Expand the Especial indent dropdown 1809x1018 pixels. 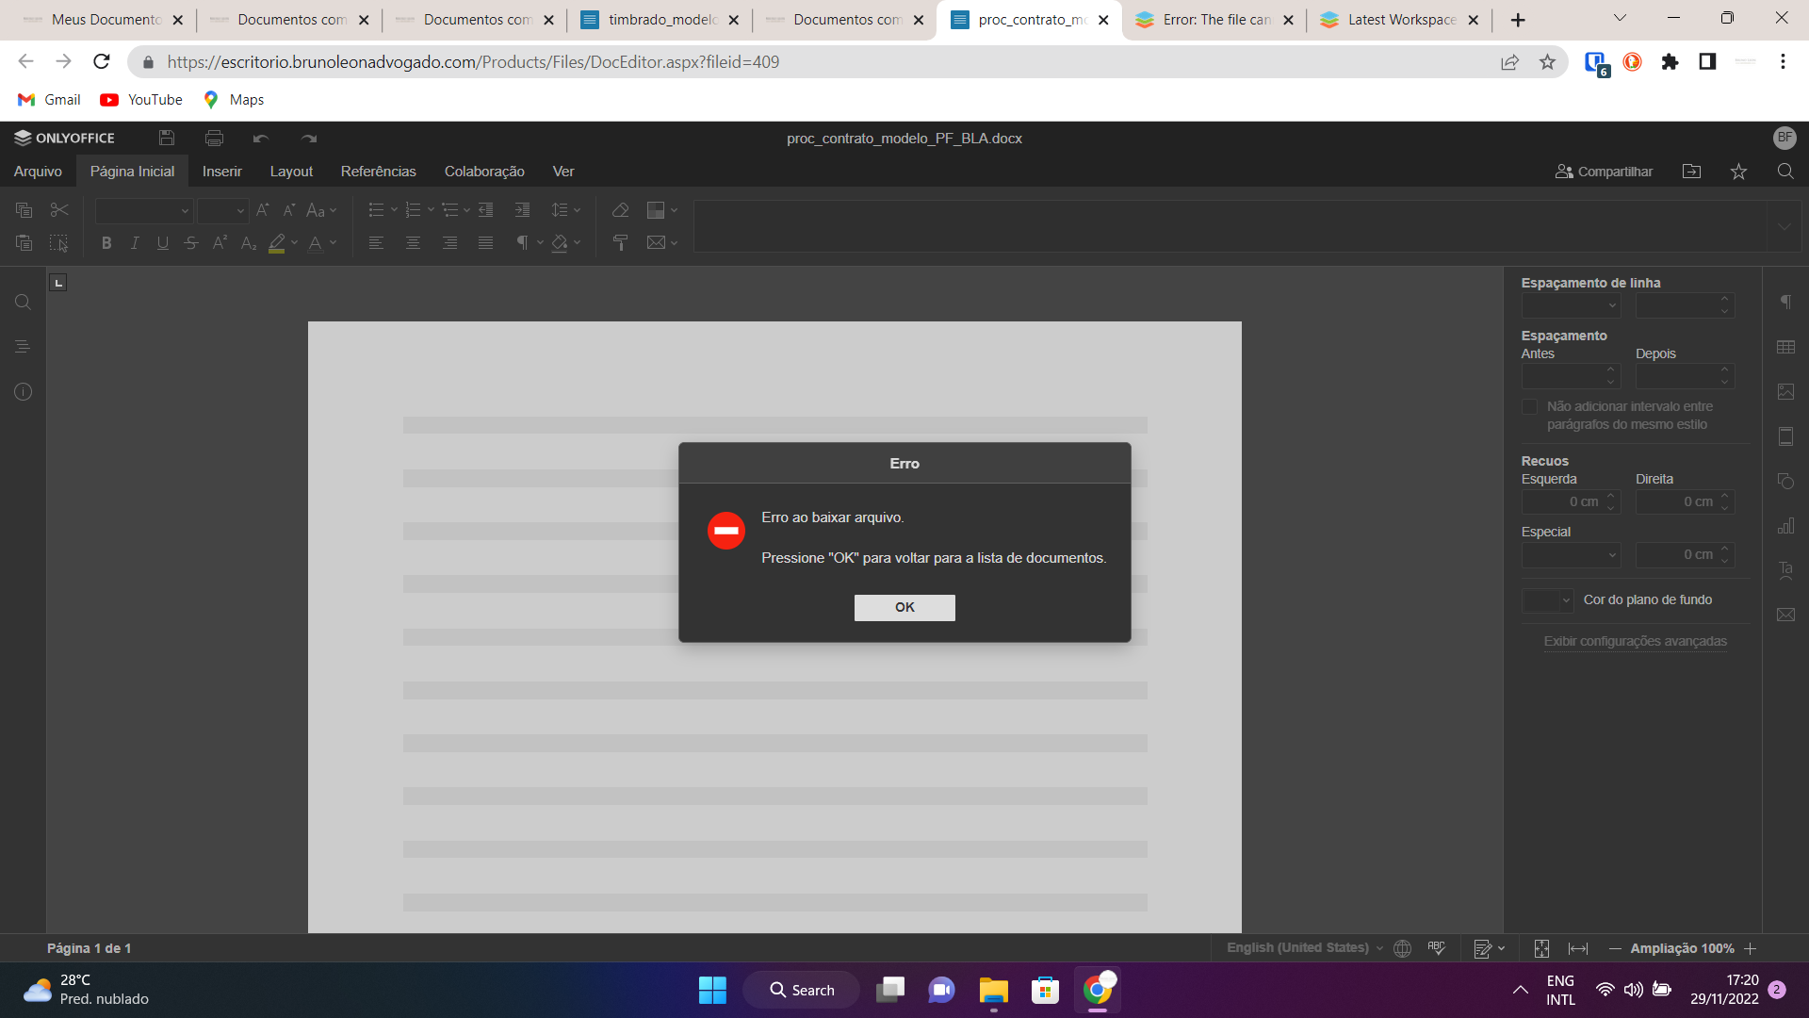tap(1571, 555)
